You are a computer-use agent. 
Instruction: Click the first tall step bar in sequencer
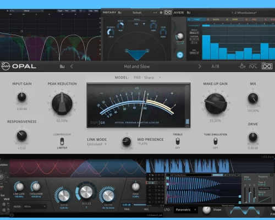(206, 47)
